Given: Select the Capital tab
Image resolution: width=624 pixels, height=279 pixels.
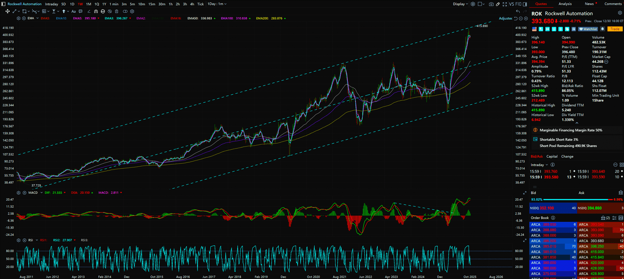Looking at the screenshot, I should tap(552, 156).
